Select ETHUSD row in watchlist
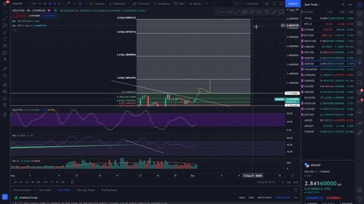The image size is (364, 204). (328, 29)
